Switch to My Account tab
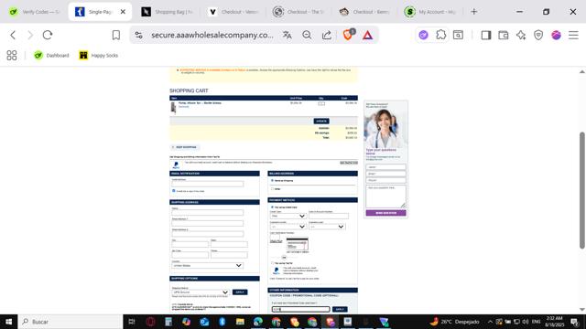The height and width of the screenshot is (329, 586). 430,12
